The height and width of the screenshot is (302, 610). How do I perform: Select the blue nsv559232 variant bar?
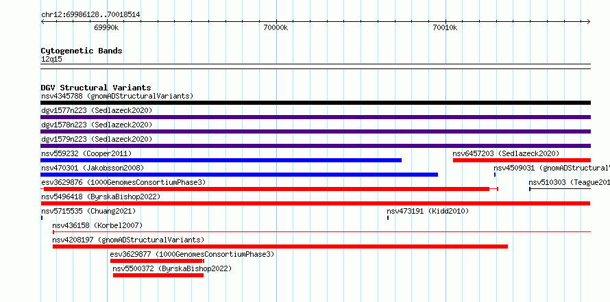pyautogui.click(x=221, y=160)
